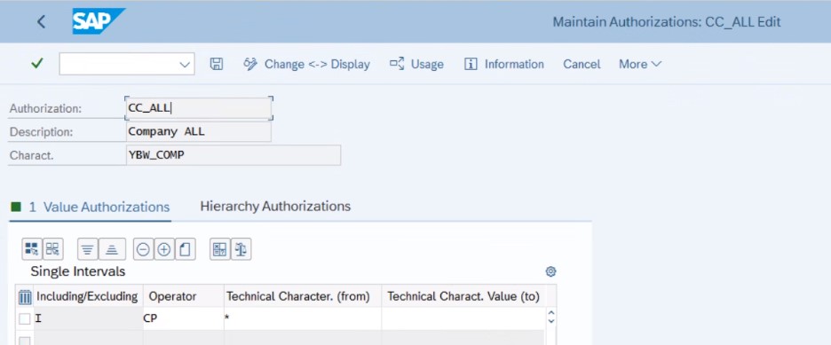Delete row using the minus circle icon

click(143, 248)
